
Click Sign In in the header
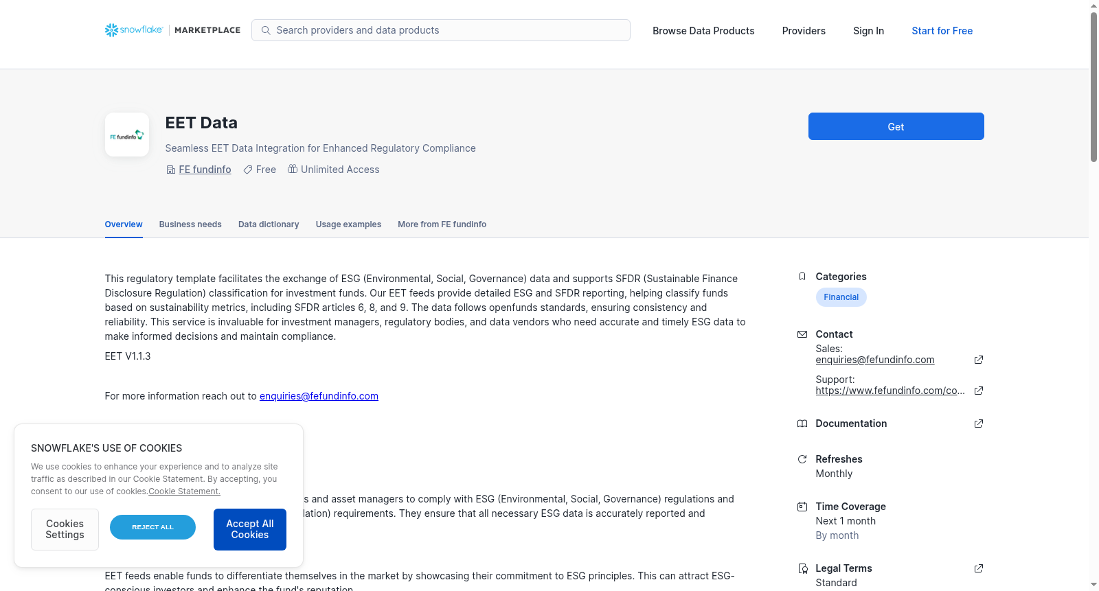point(868,31)
